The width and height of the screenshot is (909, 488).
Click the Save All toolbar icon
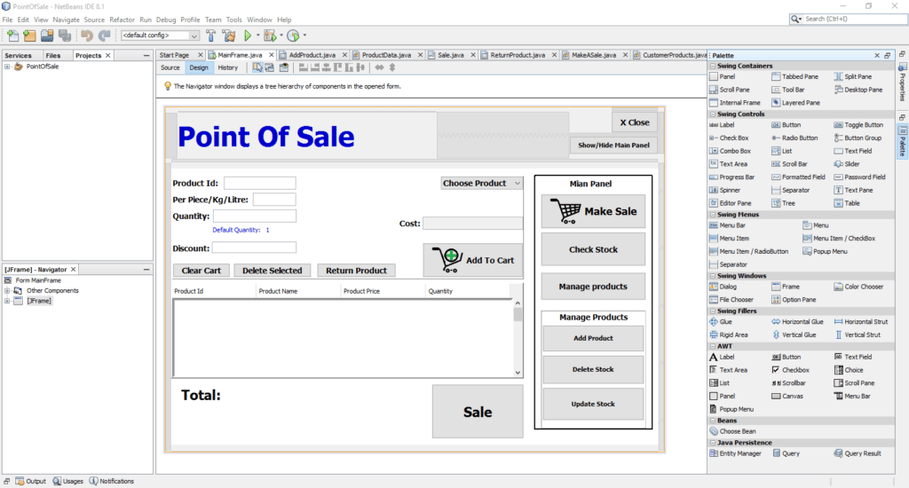click(x=64, y=35)
